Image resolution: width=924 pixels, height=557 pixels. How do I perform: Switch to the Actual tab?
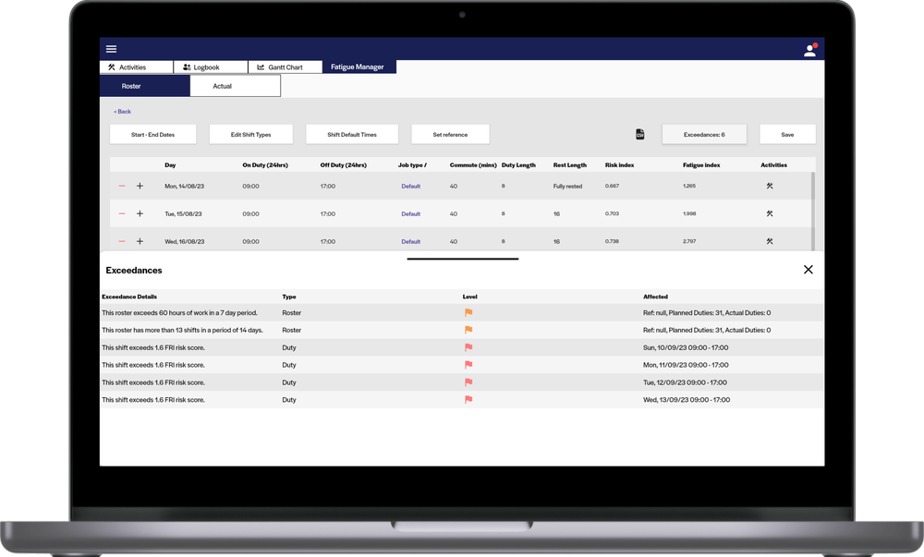pos(223,85)
